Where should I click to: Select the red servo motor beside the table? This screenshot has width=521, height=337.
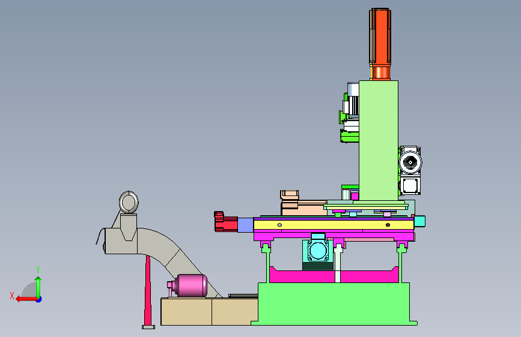[225, 222]
